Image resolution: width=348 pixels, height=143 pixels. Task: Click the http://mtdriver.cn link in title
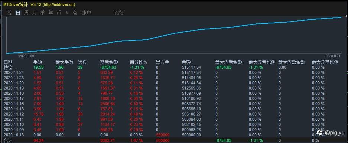[59, 5]
